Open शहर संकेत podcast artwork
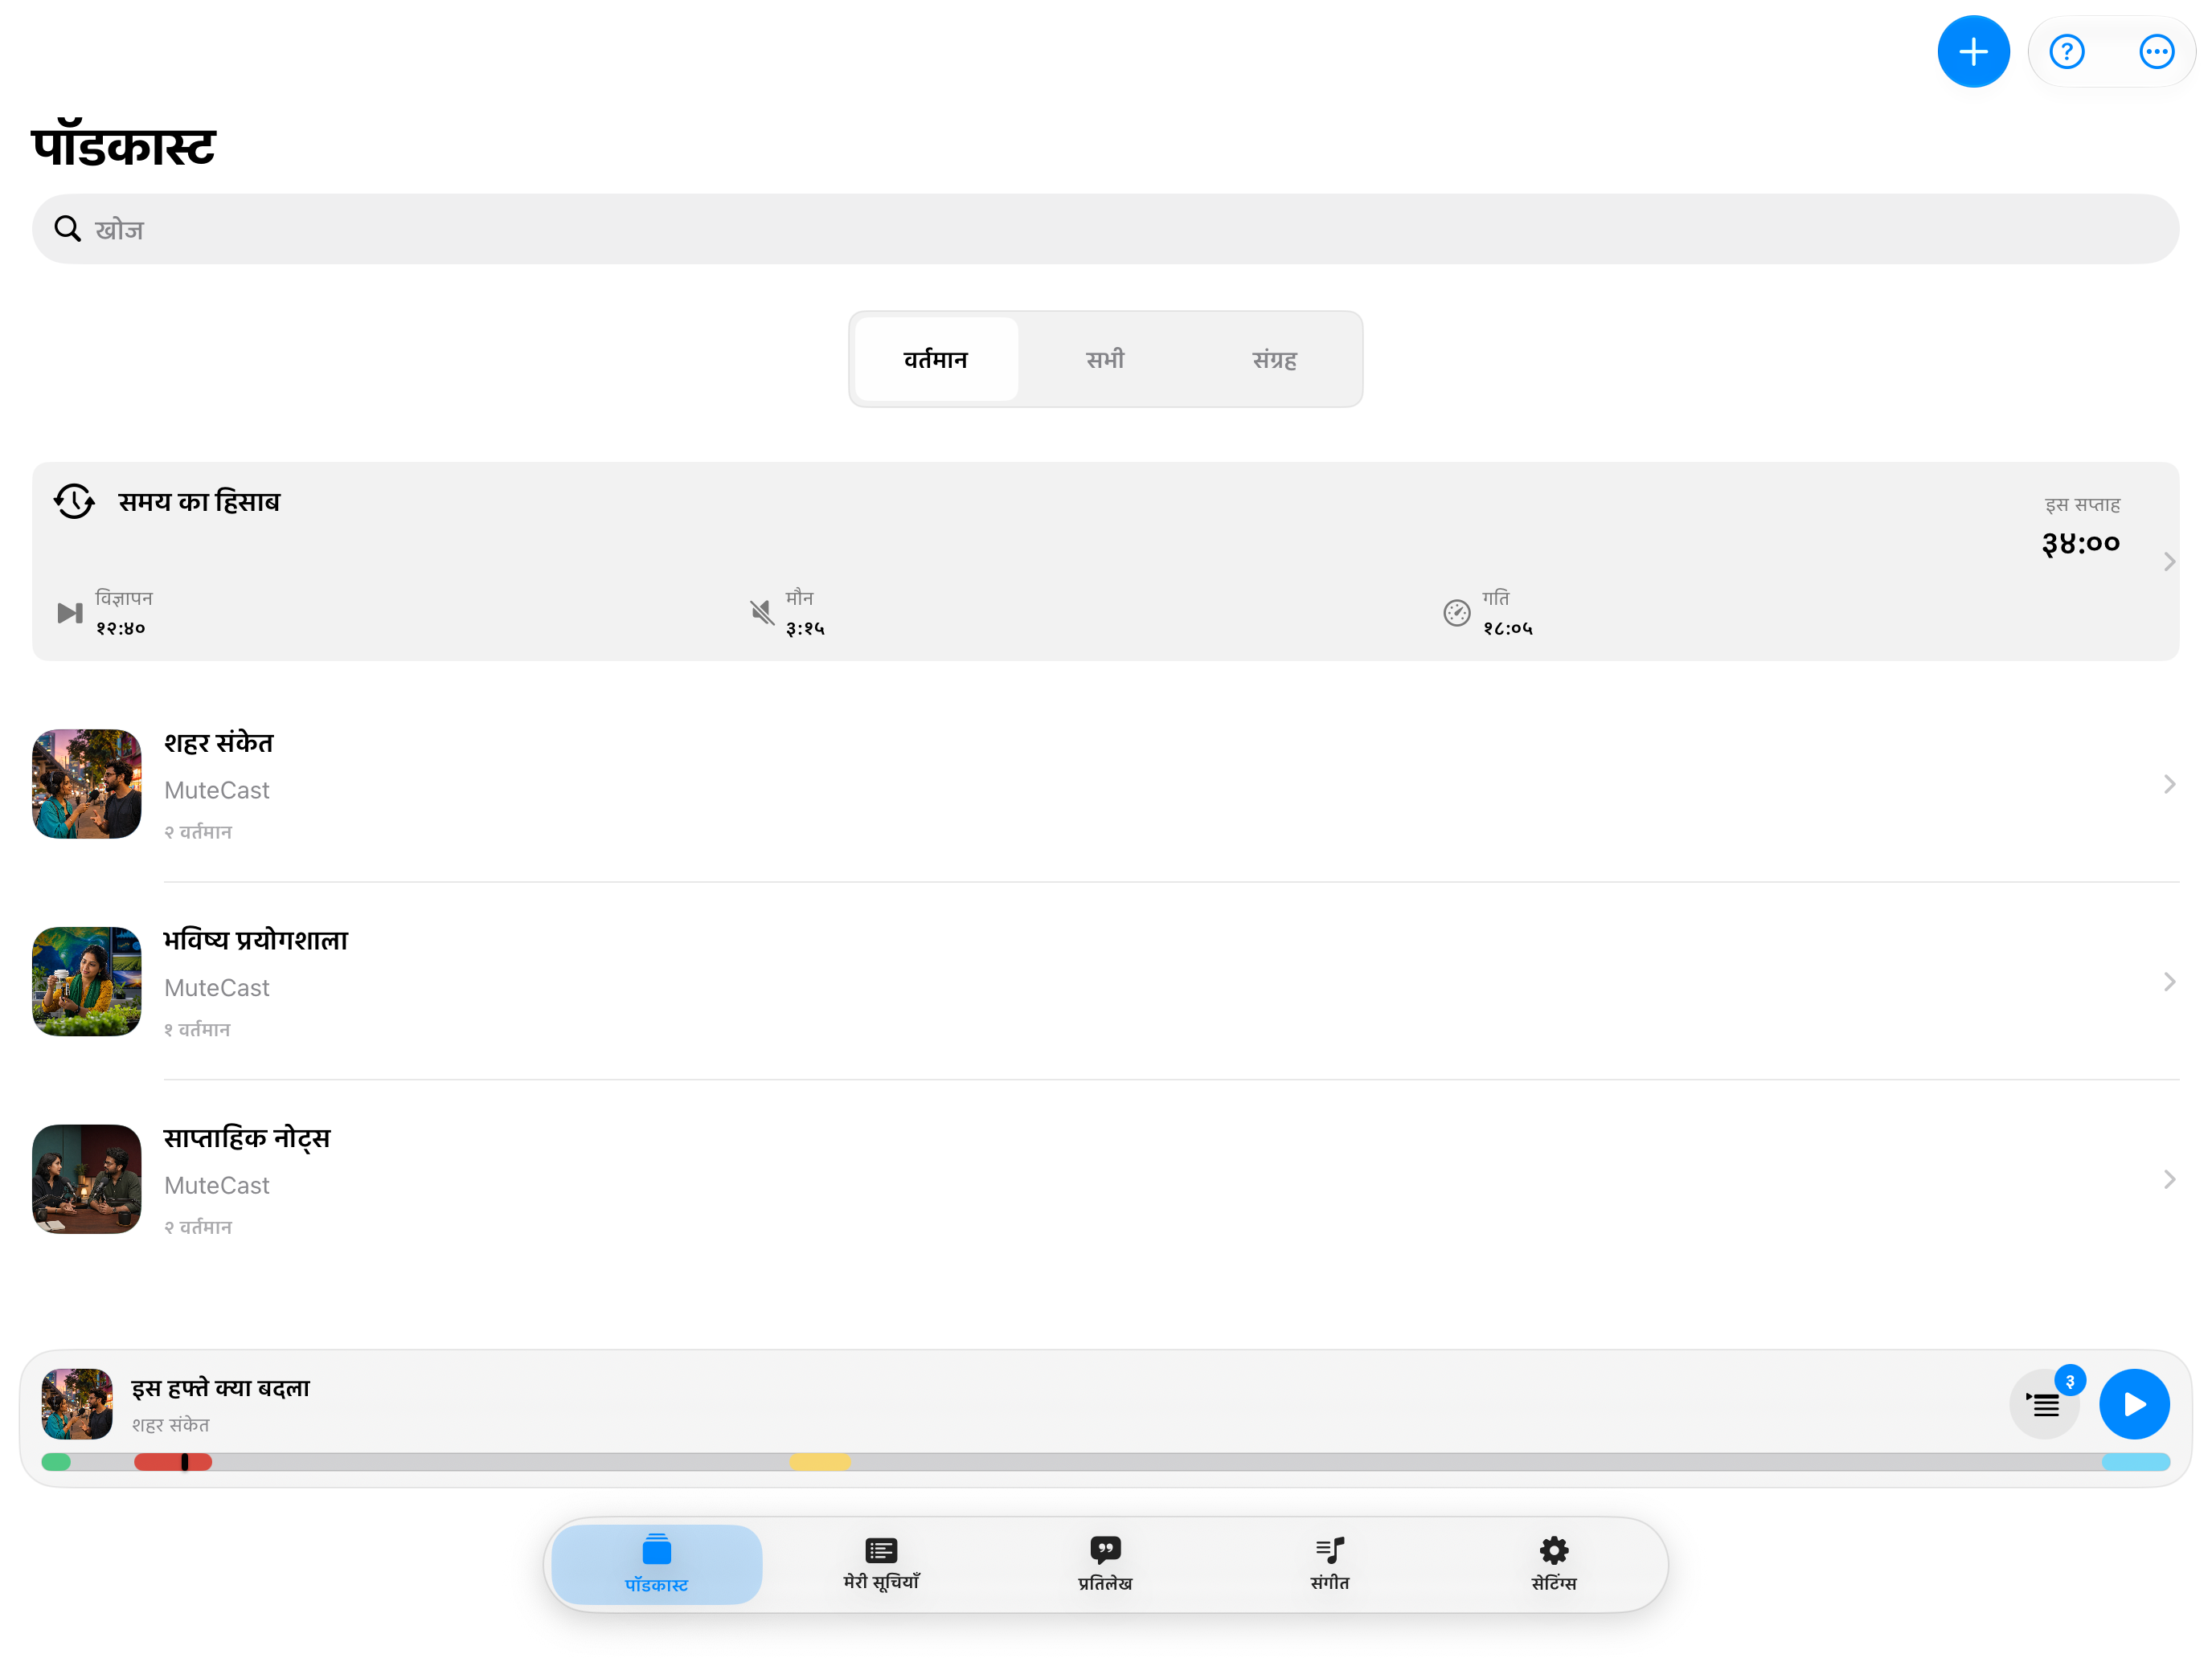 tap(87, 783)
